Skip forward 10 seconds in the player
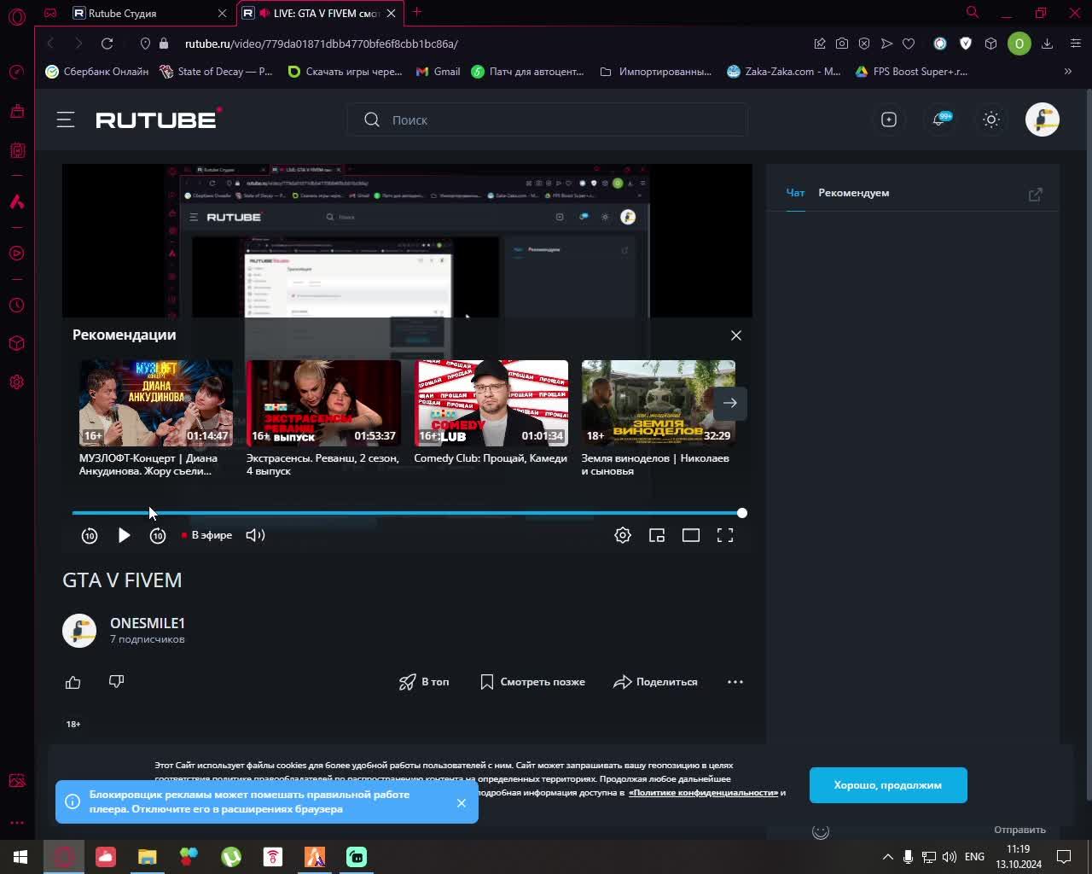The width and height of the screenshot is (1092, 874). (158, 535)
